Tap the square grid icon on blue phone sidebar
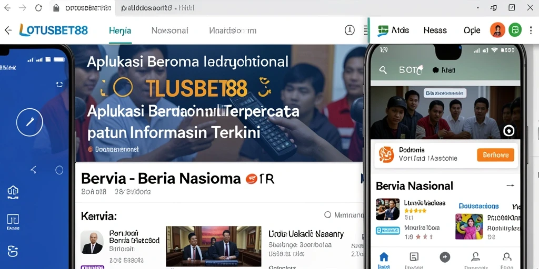This screenshot has height=269, width=539. 13,220
